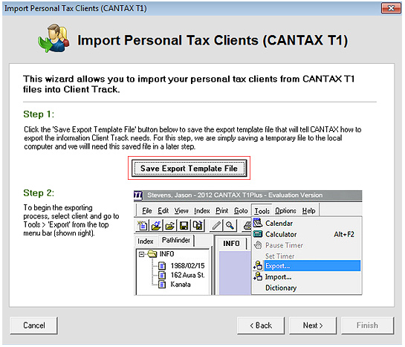Click the Import database icon in Tools menu
Image resolution: width=405 pixels, height=347 pixels.
pyautogui.click(x=258, y=276)
